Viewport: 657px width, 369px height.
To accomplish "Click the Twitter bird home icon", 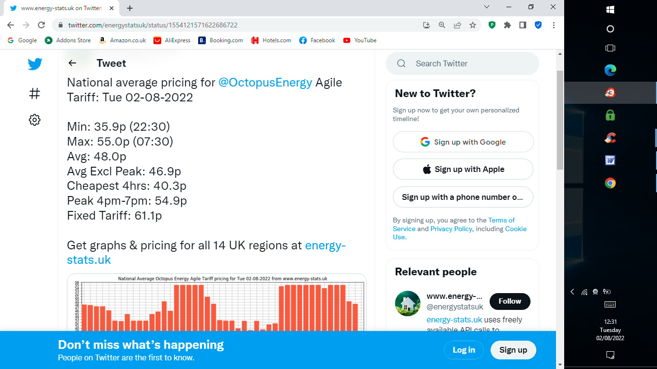I will (x=35, y=64).
